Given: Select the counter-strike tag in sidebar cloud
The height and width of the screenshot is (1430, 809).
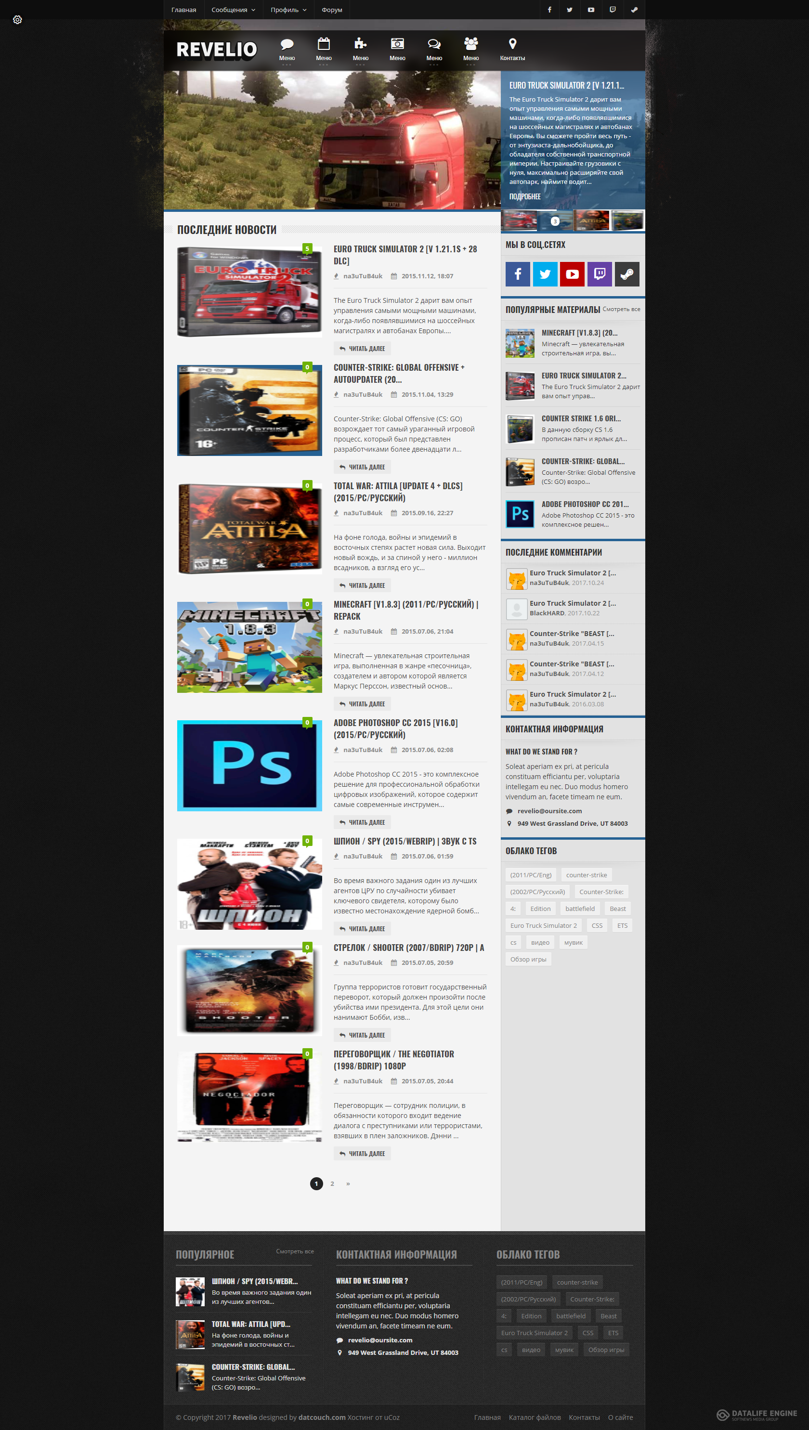Looking at the screenshot, I should [x=586, y=874].
